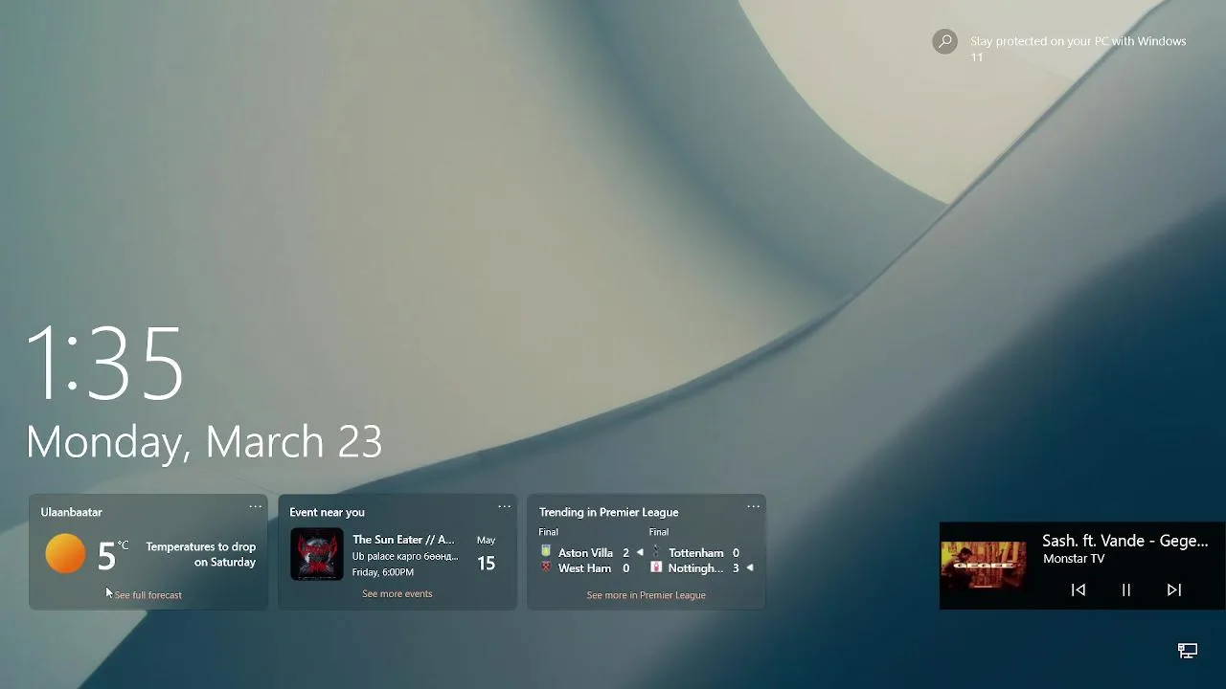Image resolution: width=1226 pixels, height=689 pixels.
Task: Click Ub palace event location text
Action: [x=405, y=556]
